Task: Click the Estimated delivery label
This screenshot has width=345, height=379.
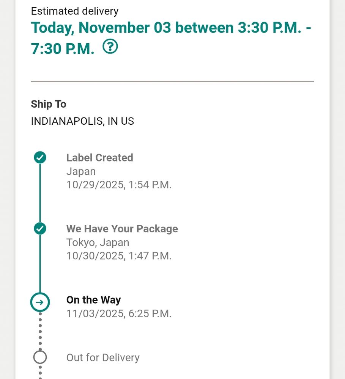Action: [x=74, y=11]
